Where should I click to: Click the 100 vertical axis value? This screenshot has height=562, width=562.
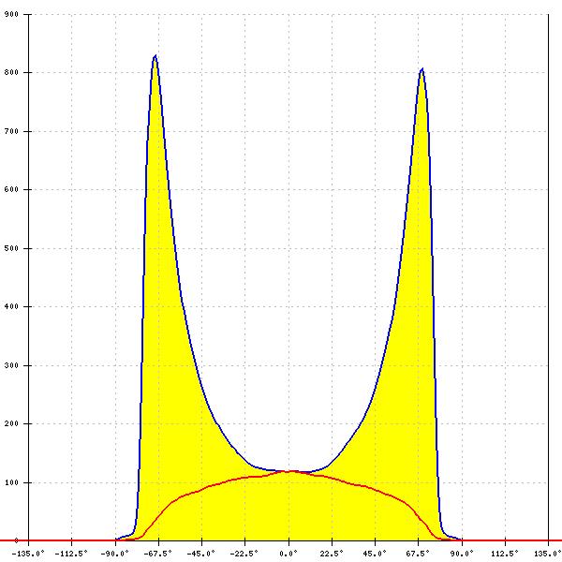click(x=11, y=482)
